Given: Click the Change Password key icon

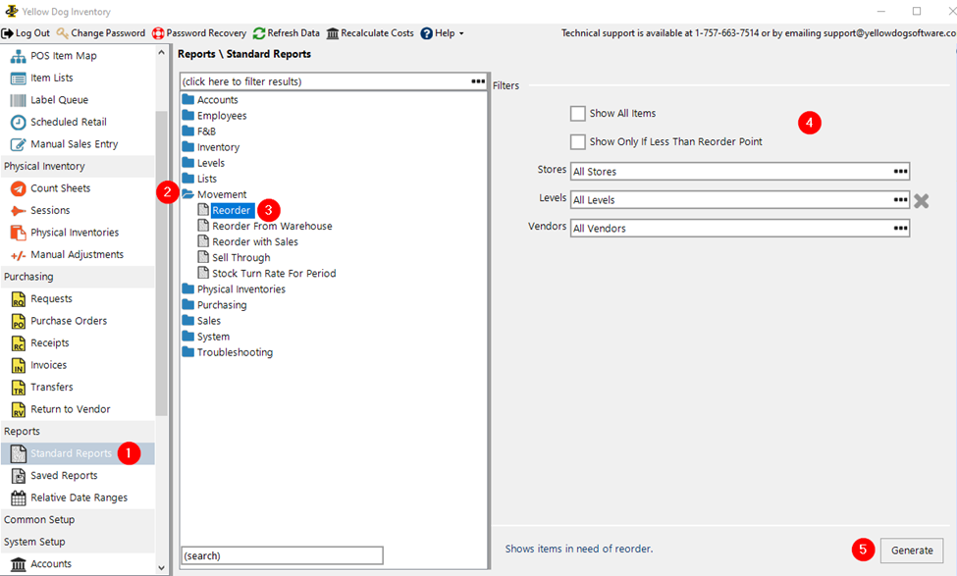Looking at the screenshot, I should (62, 33).
